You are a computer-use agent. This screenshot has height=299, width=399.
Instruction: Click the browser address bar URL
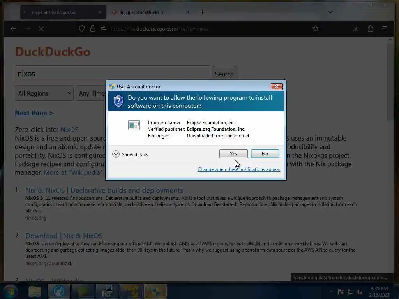(x=159, y=29)
